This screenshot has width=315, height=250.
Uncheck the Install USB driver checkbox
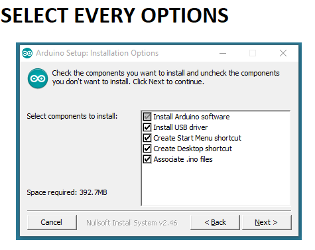(x=147, y=127)
